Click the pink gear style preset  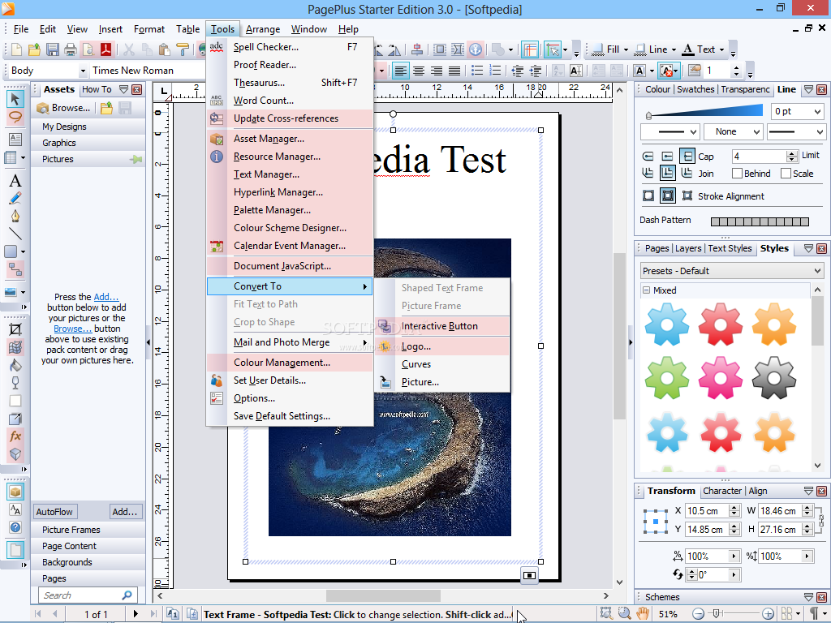tap(721, 378)
